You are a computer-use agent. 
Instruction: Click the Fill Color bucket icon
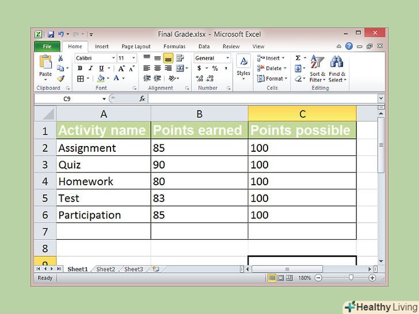(x=101, y=78)
